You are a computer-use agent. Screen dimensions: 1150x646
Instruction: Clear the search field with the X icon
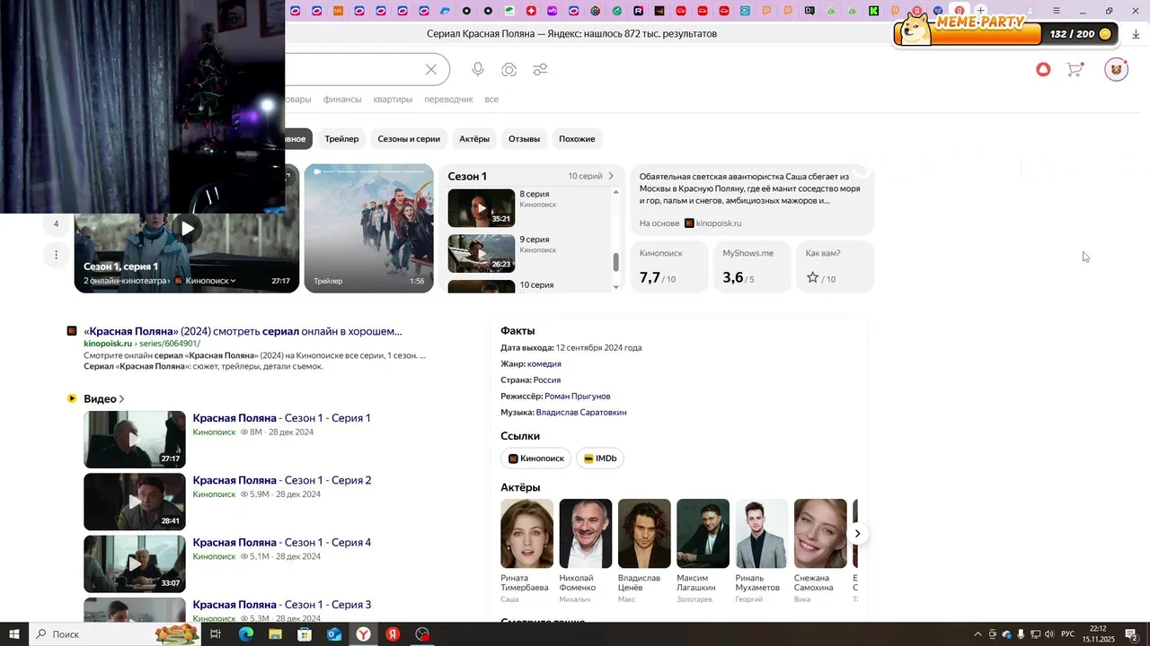(x=431, y=70)
